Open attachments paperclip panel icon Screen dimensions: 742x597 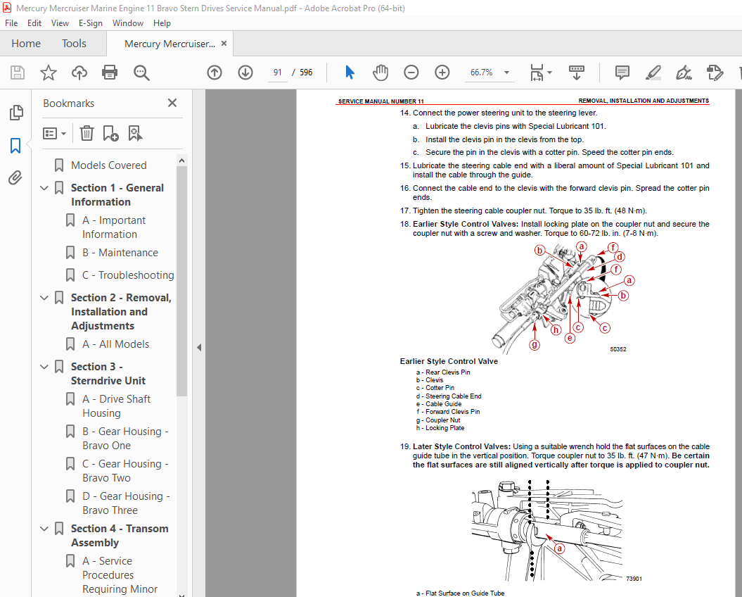pyautogui.click(x=15, y=177)
